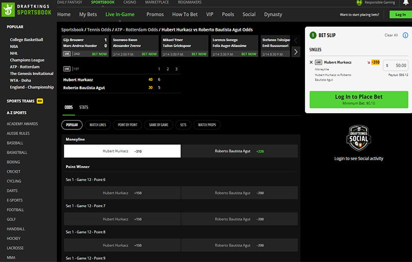This screenshot has width=412, height=262.
Task: Click the DraftKings Sportsbook logo
Action: click(27, 10)
